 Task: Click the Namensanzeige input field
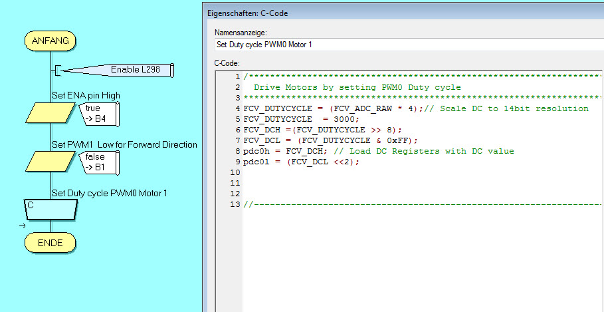[x=409, y=45]
